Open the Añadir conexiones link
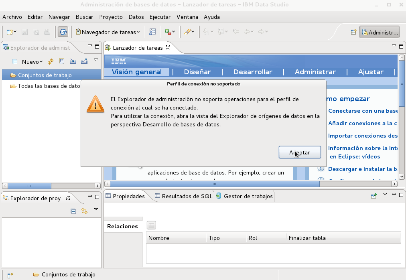 click(363, 123)
